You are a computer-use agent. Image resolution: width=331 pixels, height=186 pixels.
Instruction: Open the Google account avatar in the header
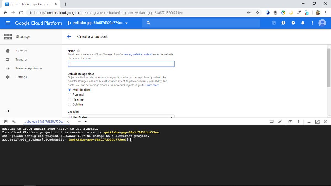[322, 23]
